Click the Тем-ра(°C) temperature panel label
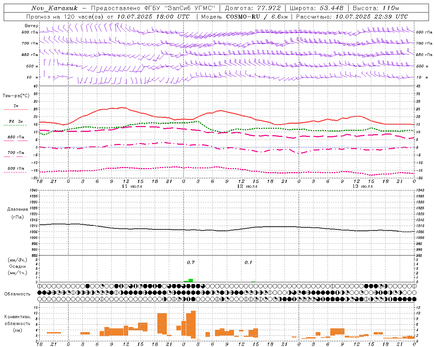This screenshot has height=347, width=434. click(x=16, y=96)
